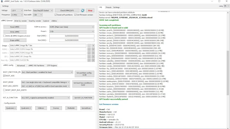This screenshot has width=230, height=129.
Task: Clear the Image file path with X
Action: 93,46
